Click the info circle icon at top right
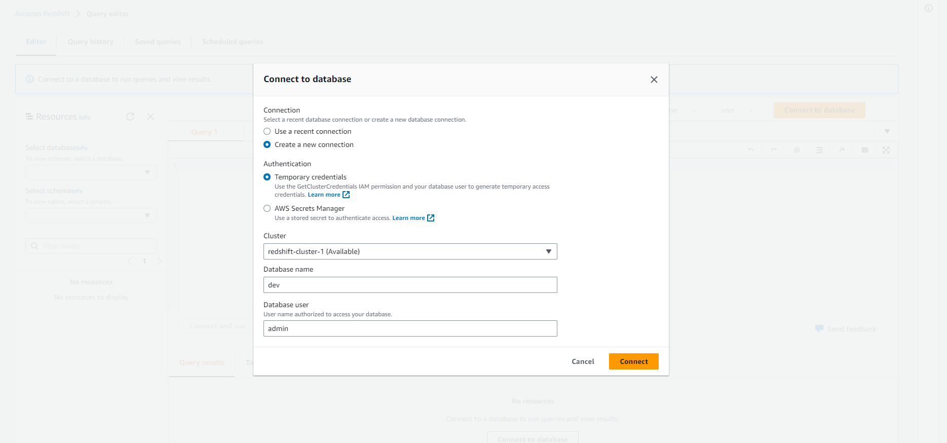 929,8
